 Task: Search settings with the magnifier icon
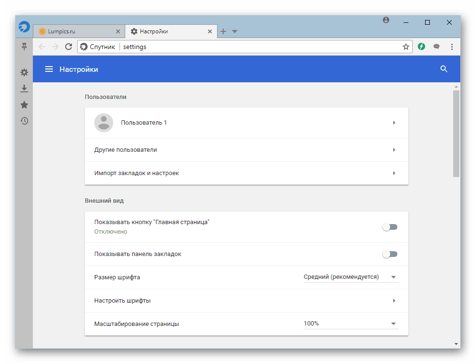pyautogui.click(x=444, y=69)
